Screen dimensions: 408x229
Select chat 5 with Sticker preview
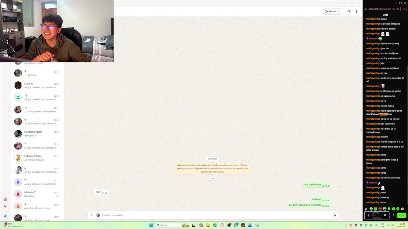click(x=37, y=73)
